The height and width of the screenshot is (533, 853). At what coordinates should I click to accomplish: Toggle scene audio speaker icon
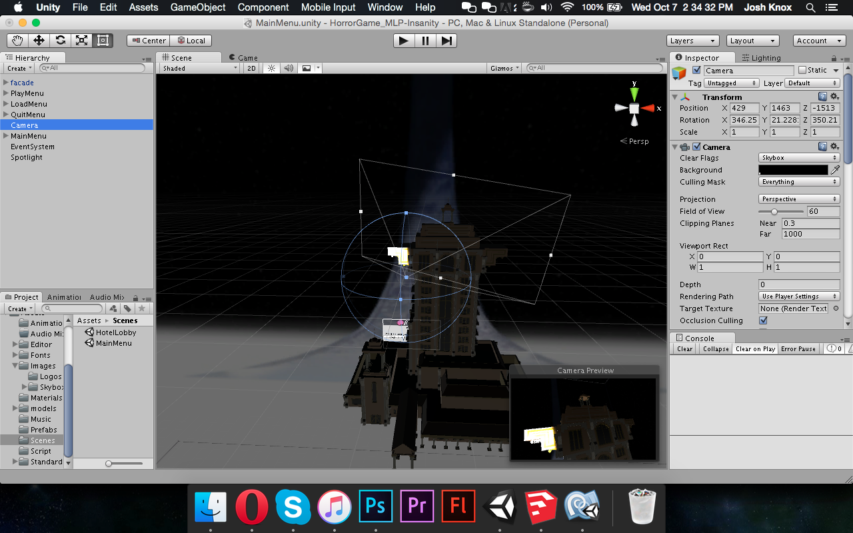pyautogui.click(x=289, y=68)
